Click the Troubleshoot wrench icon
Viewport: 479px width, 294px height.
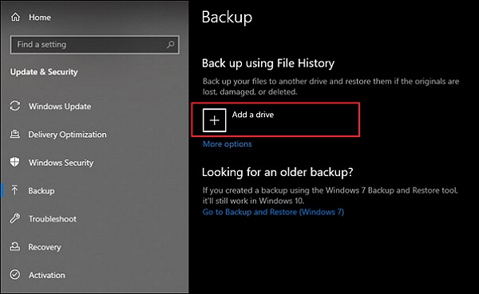coord(15,218)
